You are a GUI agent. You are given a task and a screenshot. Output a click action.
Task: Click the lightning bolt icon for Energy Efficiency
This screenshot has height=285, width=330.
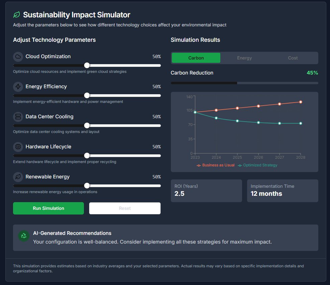click(x=18, y=87)
